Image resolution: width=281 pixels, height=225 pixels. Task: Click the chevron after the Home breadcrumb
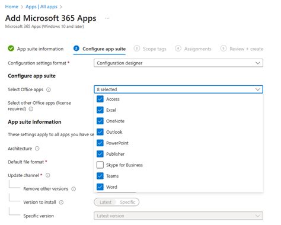point(22,7)
